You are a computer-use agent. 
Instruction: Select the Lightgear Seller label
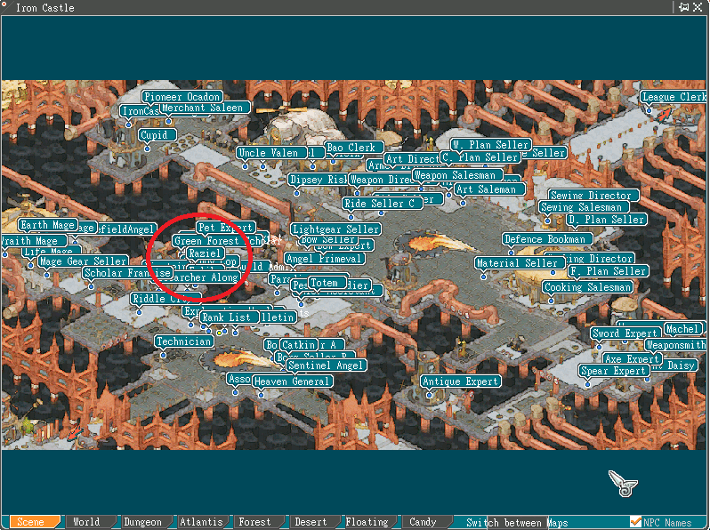click(335, 229)
